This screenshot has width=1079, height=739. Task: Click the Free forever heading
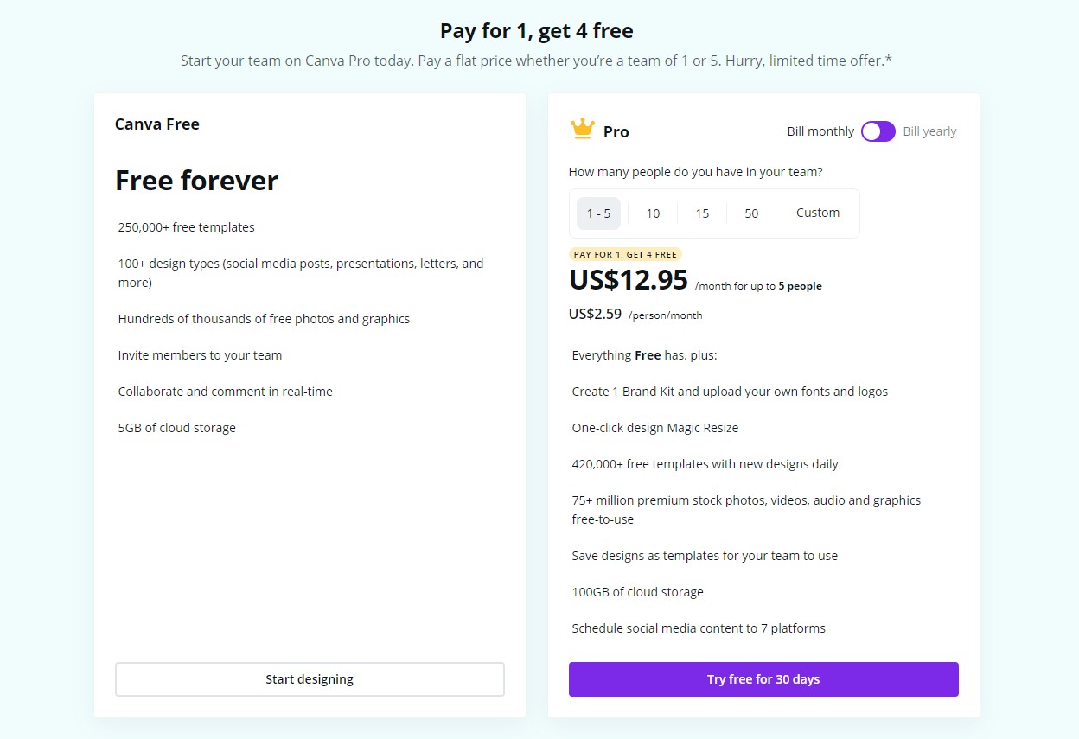click(x=197, y=181)
